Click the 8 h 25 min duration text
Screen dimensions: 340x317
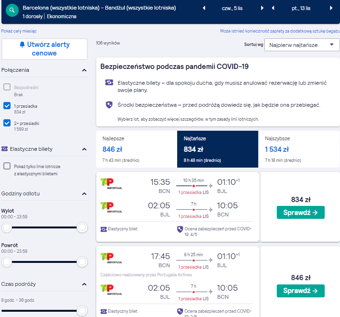point(193,255)
